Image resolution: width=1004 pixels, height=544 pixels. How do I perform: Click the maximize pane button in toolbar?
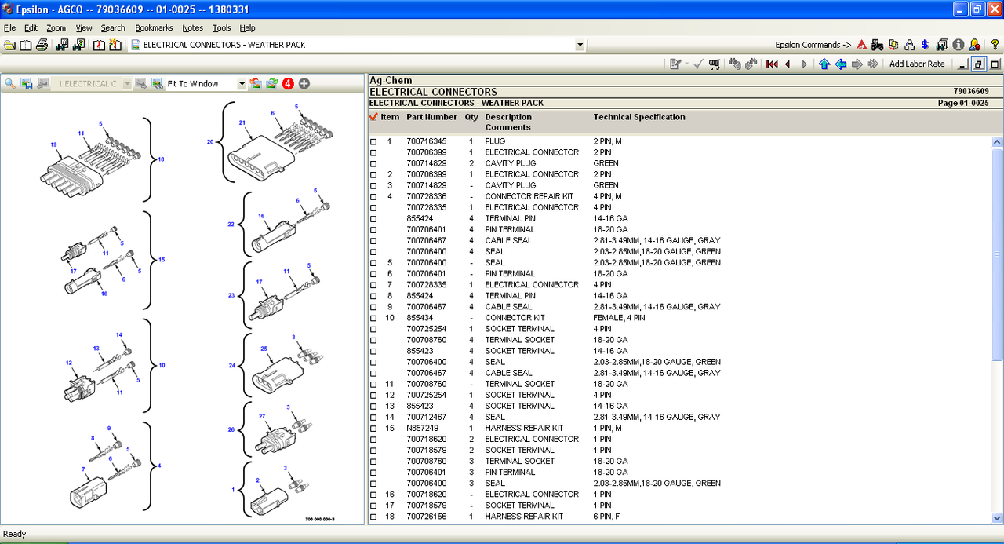pyautogui.click(x=995, y=64)
